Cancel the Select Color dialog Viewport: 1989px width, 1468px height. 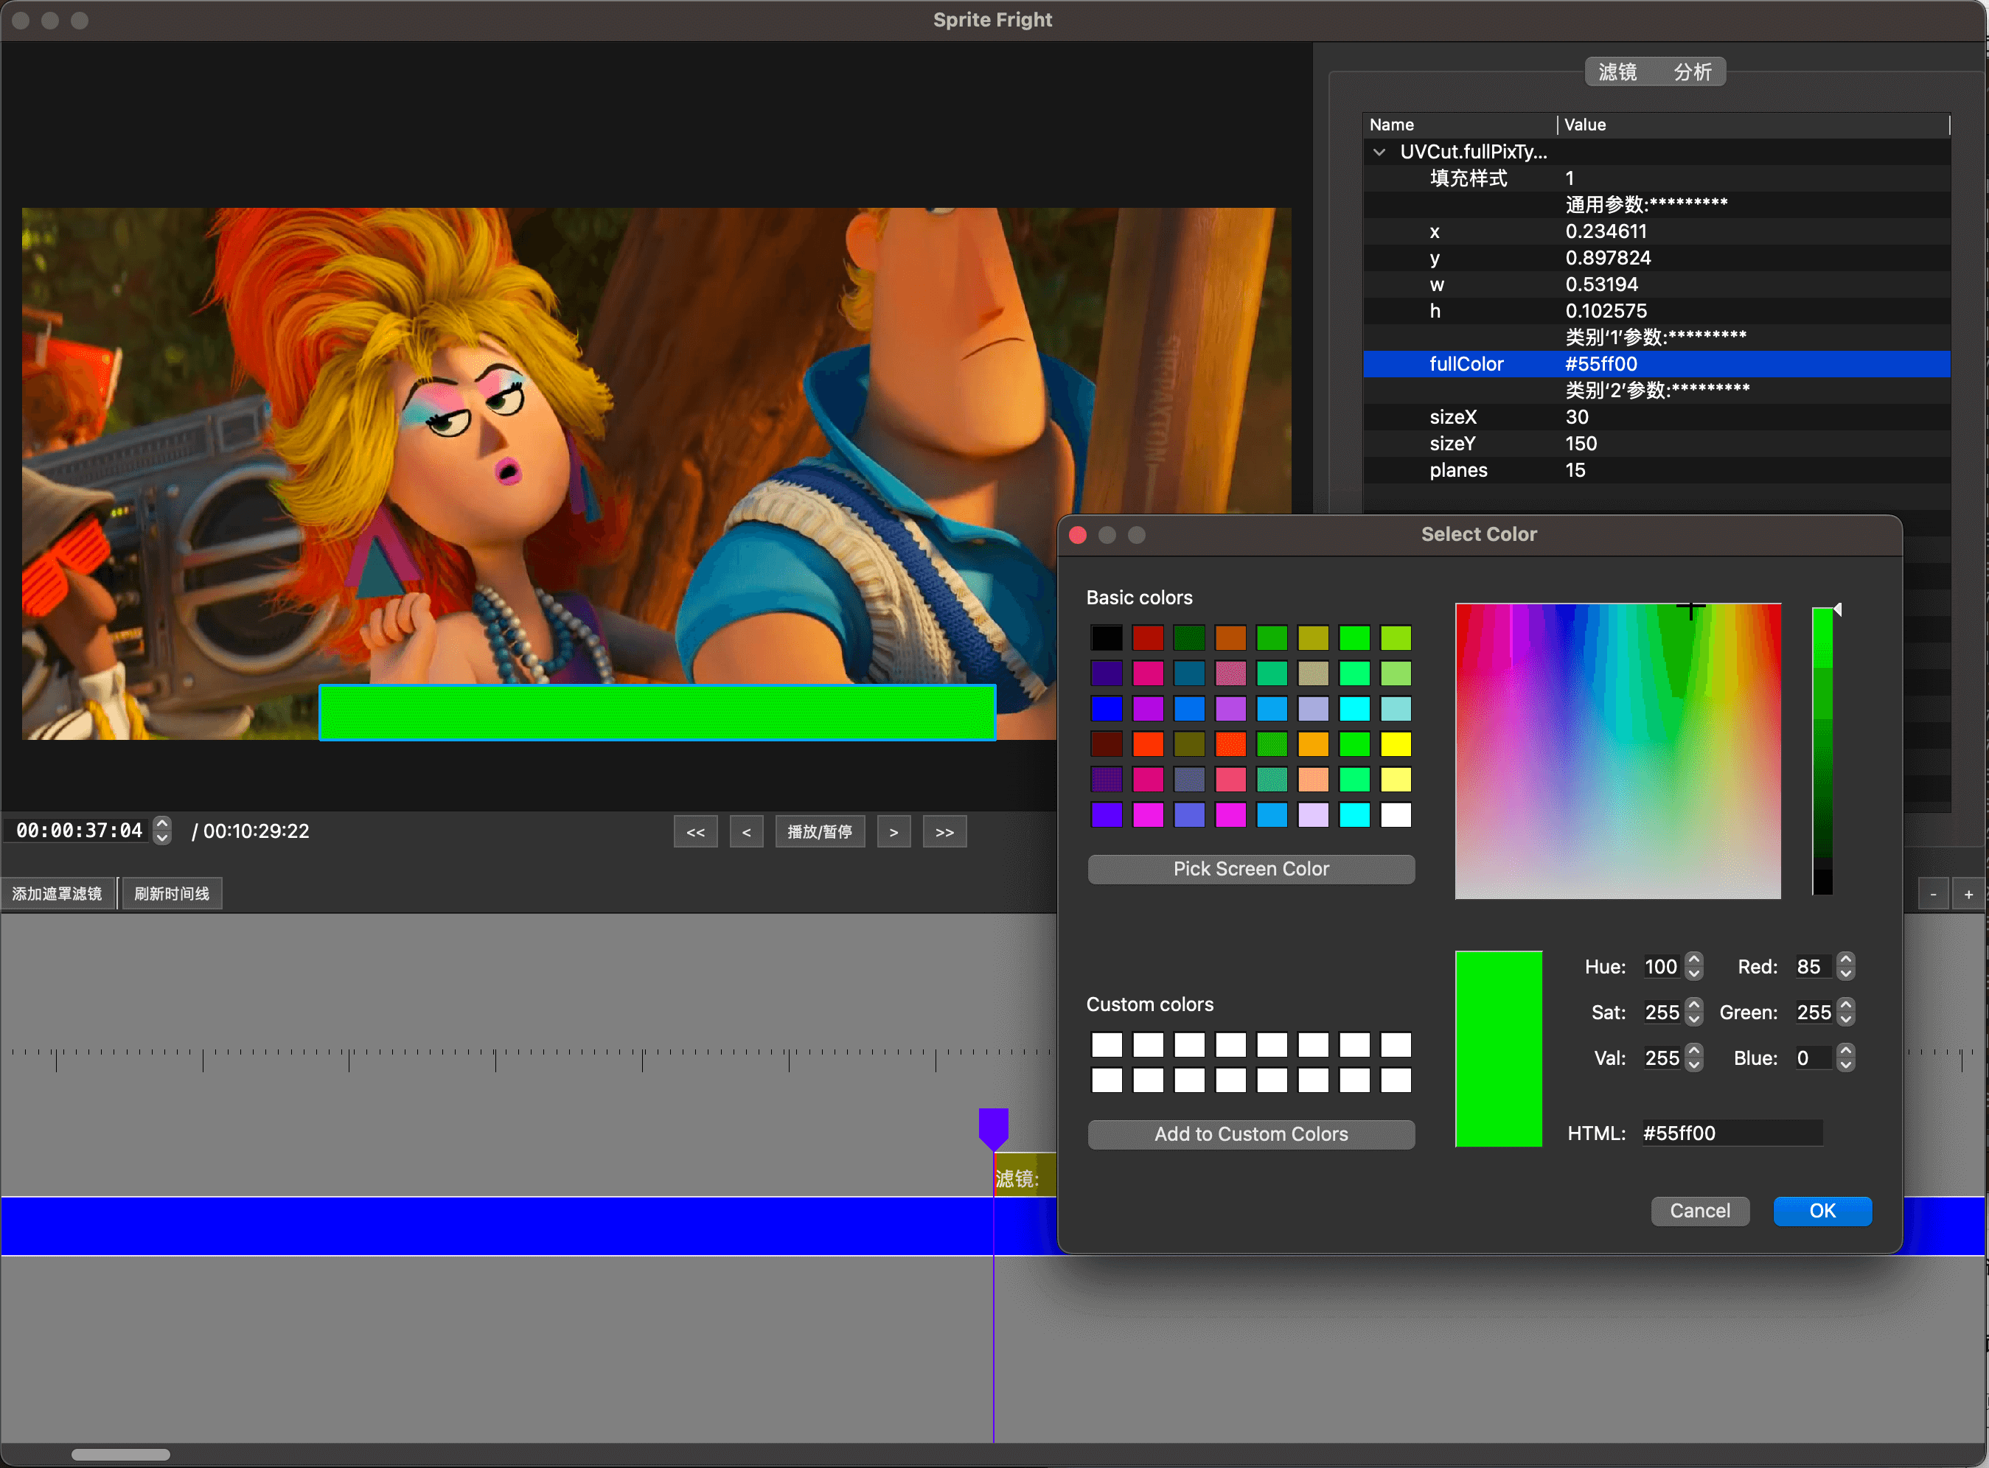(x=1699, y=1212)
